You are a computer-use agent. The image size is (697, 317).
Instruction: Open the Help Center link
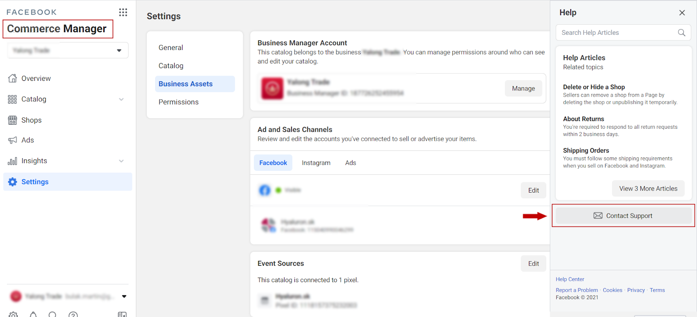570,279
